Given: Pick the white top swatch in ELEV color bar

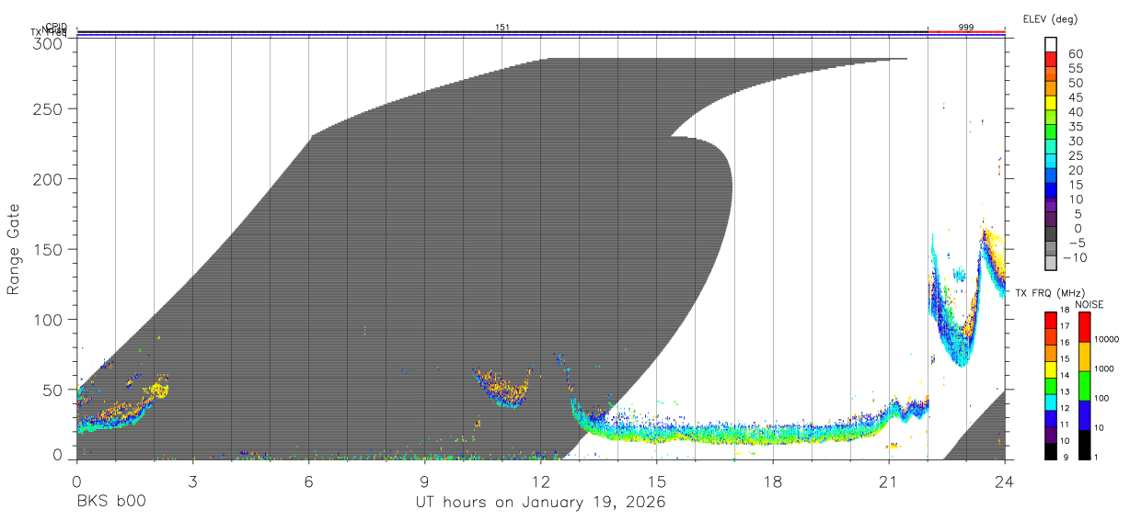Looking at the screenshot, I should point(1051,44).
